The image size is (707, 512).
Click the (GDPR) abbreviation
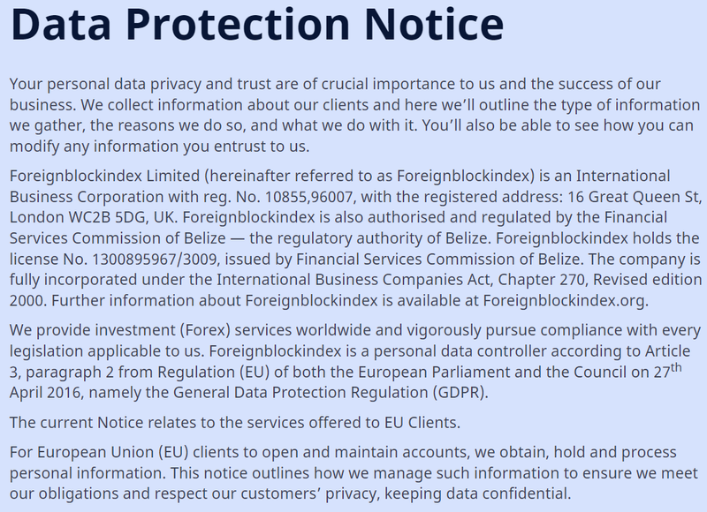coord(459,393)
